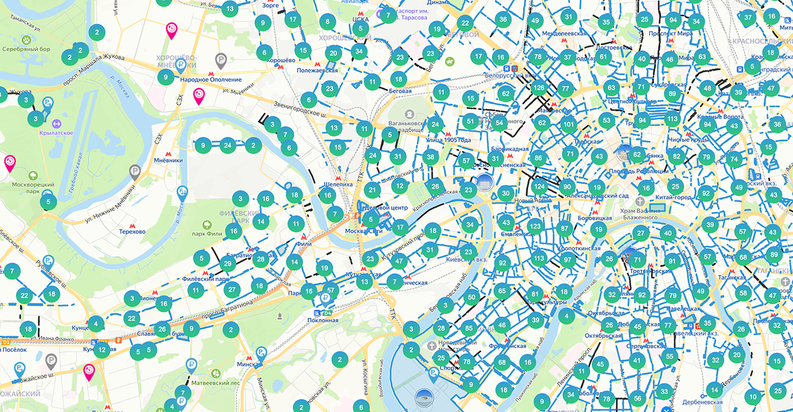This screenshot has height=412, width=793.
Task: Open parking cluster 126 near Белорусский вокзал
Action: 538,87
